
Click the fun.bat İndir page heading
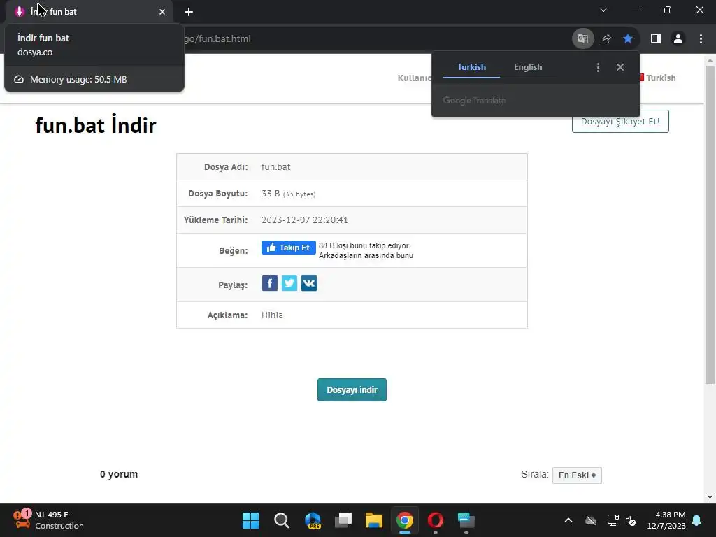96,124
